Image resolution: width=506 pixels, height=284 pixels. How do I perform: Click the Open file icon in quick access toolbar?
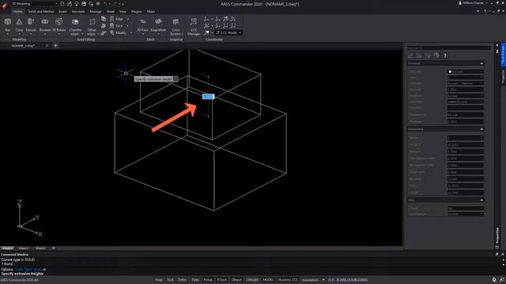click(x=70, y=4)
